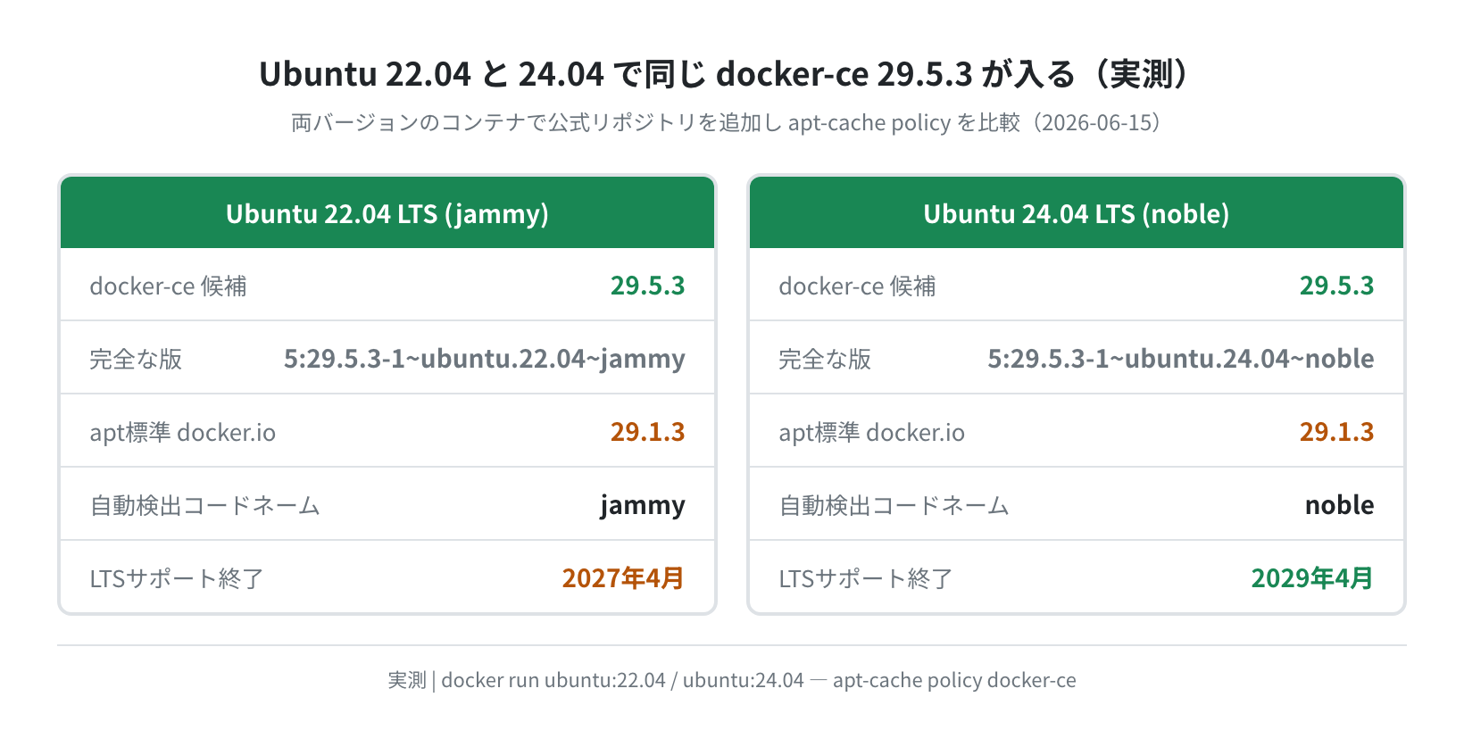1464x730 pixels.
Task: Click the footer text with docker run command
Action: (731, 680)
